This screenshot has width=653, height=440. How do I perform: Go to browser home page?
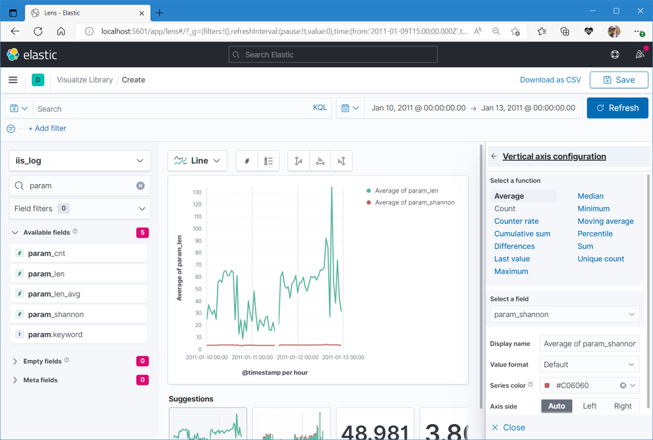point(61,31)
